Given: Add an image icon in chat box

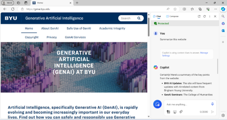Looking at the screenshot, I should [x=168, y=112].
